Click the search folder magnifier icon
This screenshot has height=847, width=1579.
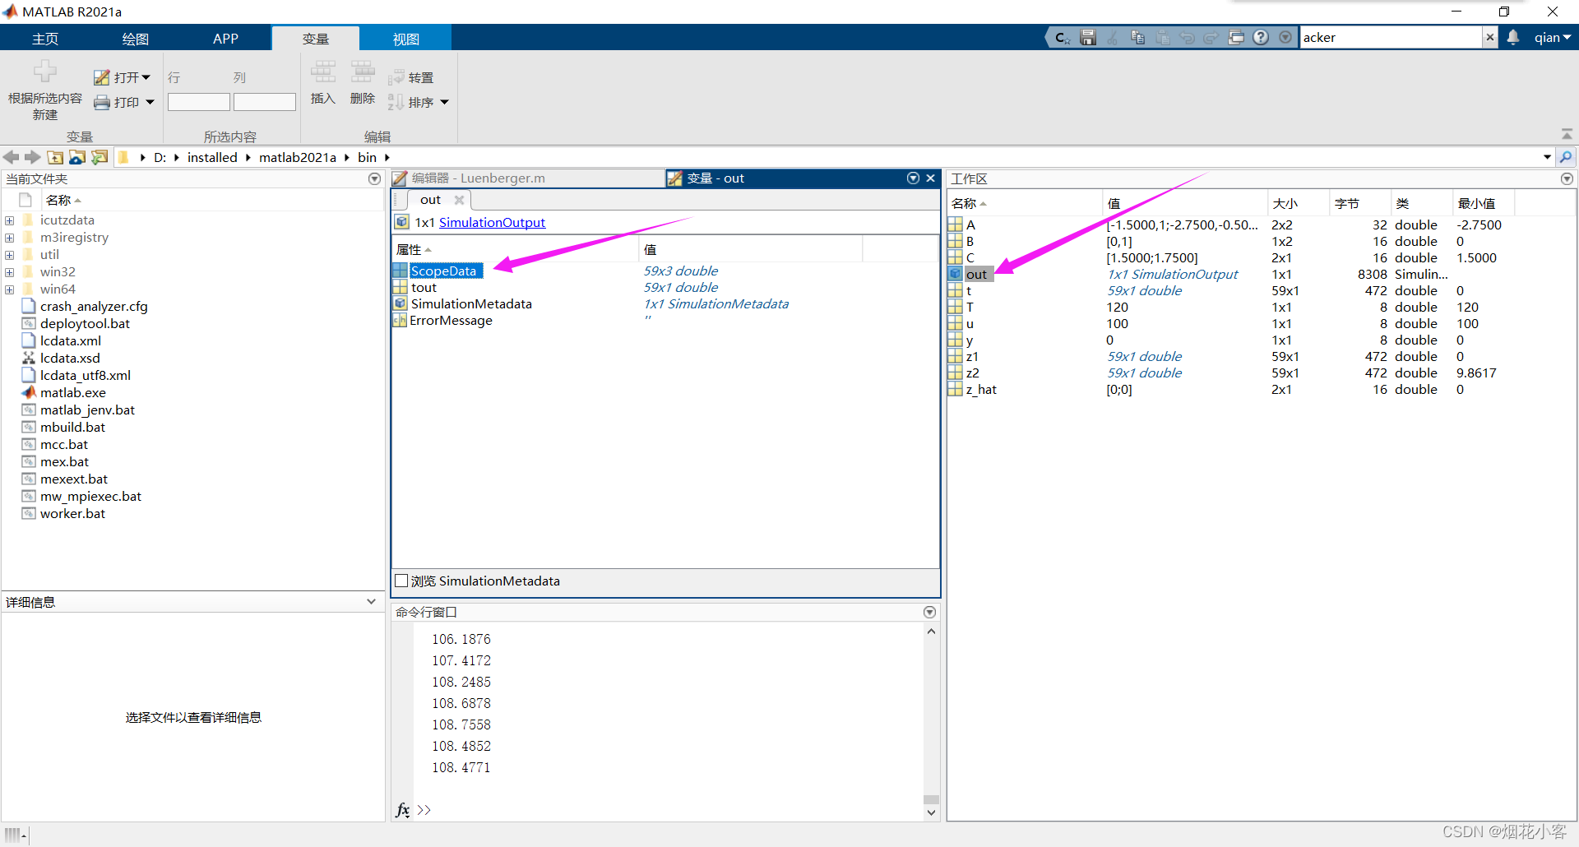[x=1566, y=157]
